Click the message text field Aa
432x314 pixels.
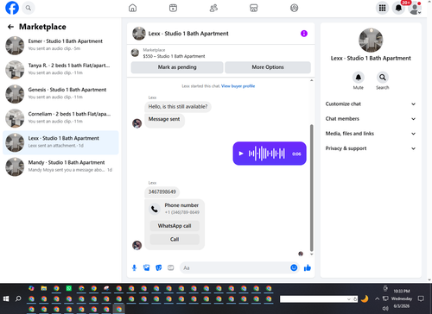click(235, 267)
